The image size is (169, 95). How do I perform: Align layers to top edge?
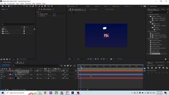(x=159, y=68)
